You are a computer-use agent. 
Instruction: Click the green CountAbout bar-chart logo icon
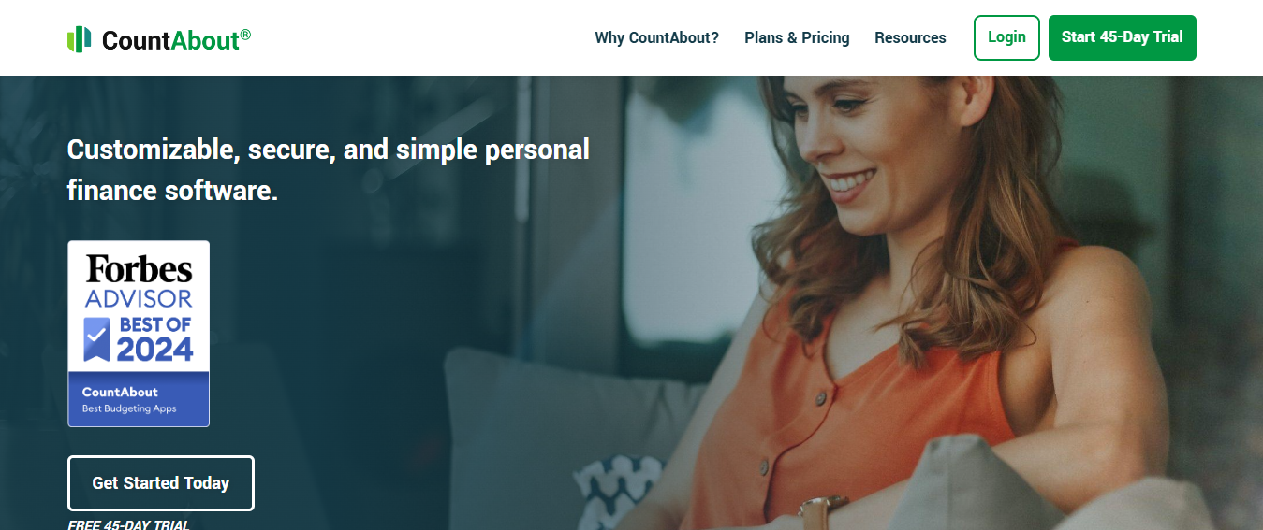[79, 39]
